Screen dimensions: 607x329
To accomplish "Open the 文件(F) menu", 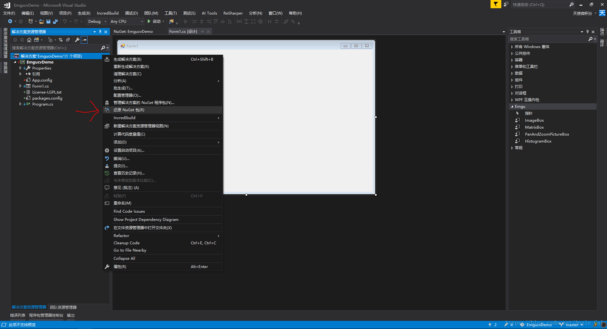I will point(9,13).
